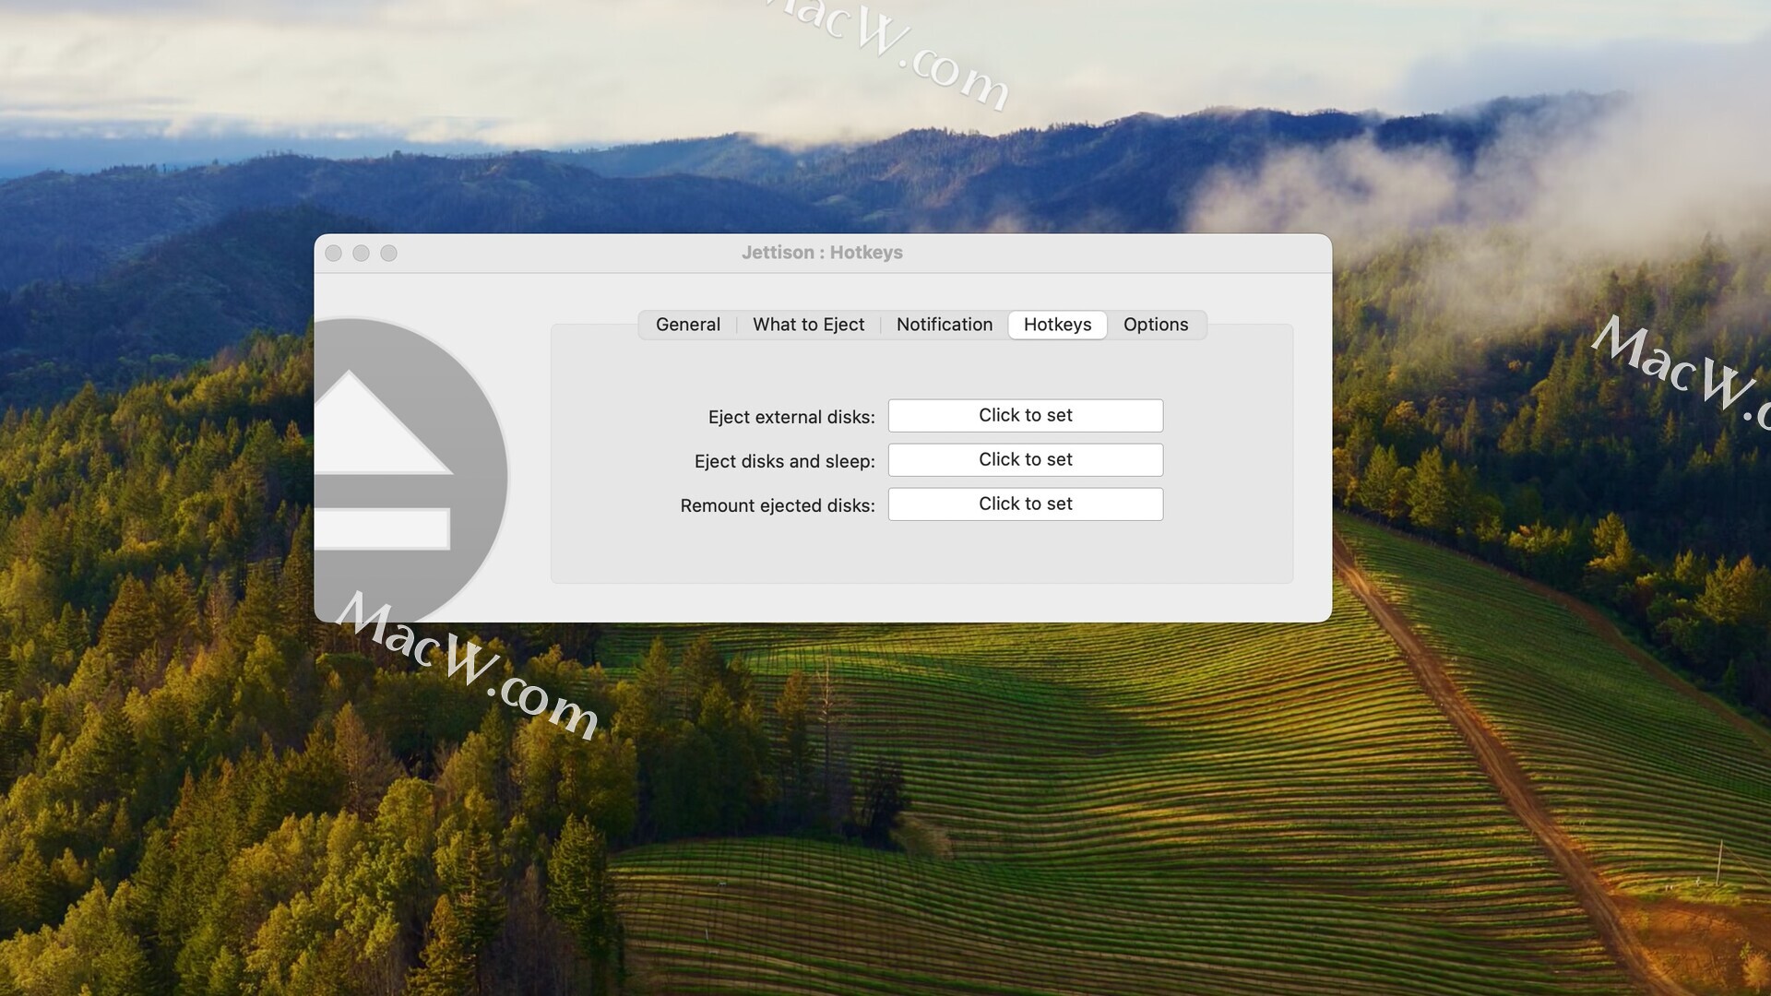1771x996 pixels.
Task: Switch to the General tab
Action: (x=687, y=325)
